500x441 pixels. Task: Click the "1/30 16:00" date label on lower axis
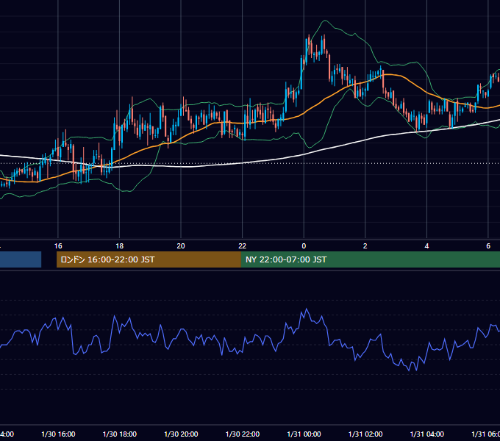(x=58, y=434)
